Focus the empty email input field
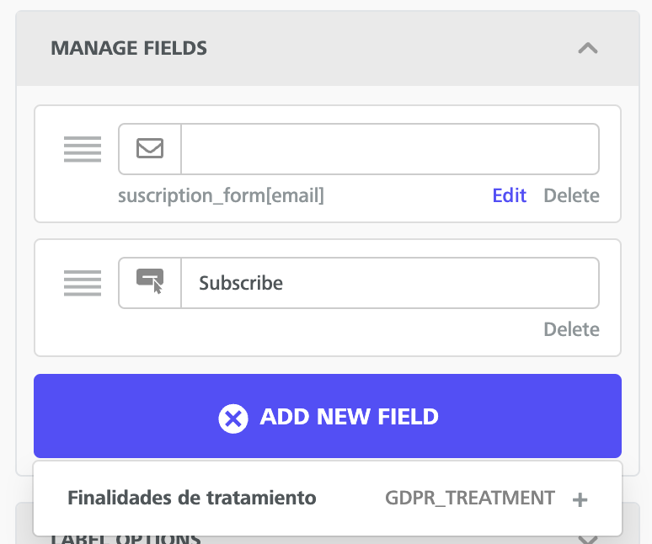The image size is (652, 544). 390,149
